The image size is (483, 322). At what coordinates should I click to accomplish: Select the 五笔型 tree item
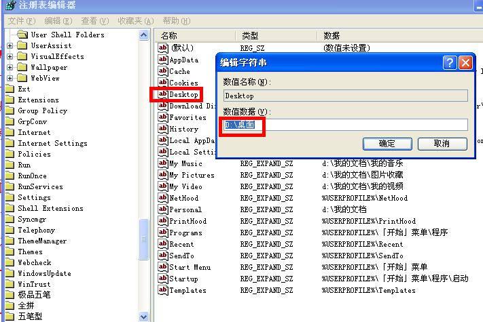30,317
